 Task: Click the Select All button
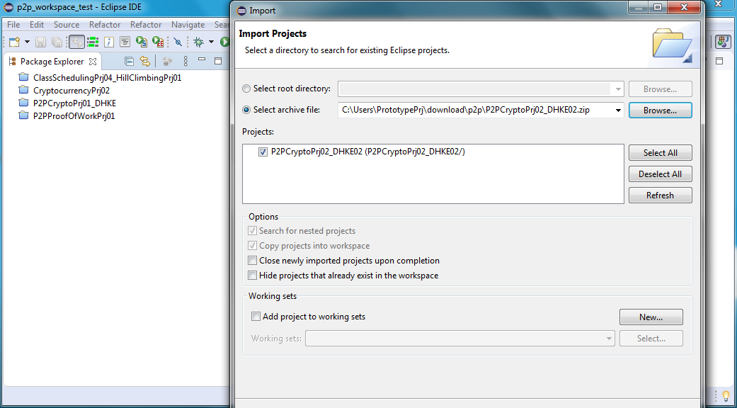point(661,153)
